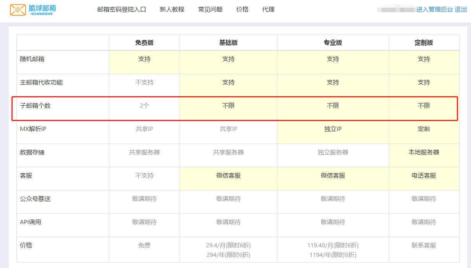The height and width of the screenshot is (268, 471).
Task: Go to 常见问题 page
Action: (210, 10)
